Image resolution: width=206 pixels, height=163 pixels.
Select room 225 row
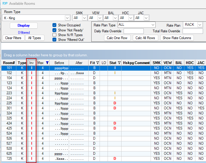pos(104,103)
